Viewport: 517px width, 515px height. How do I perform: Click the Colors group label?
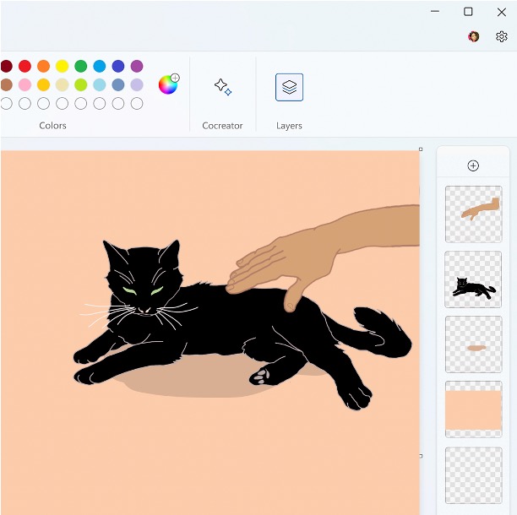tap(52, 126)
